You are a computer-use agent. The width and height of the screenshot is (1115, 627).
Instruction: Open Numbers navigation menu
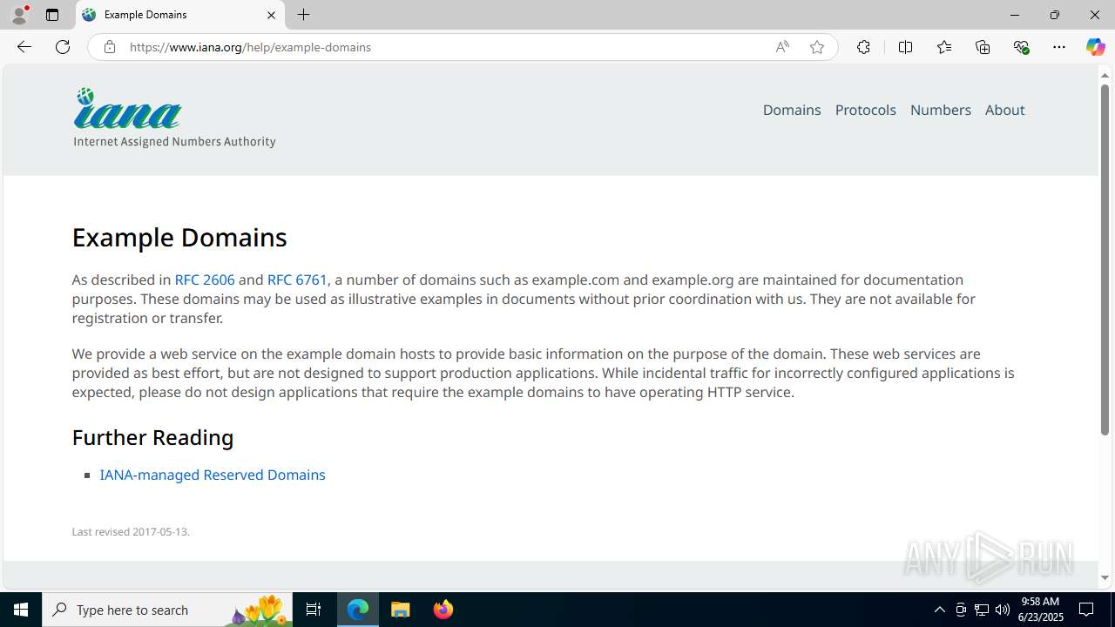(940, 110)
